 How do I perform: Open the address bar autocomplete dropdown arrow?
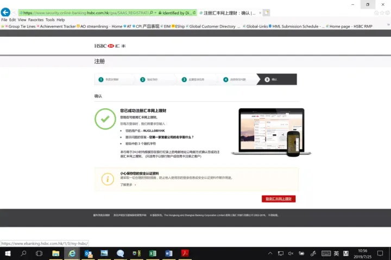155,12
